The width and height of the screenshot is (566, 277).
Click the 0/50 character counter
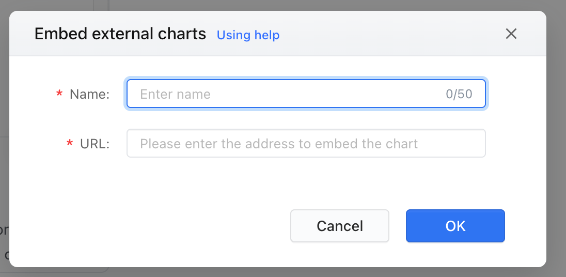459,94
